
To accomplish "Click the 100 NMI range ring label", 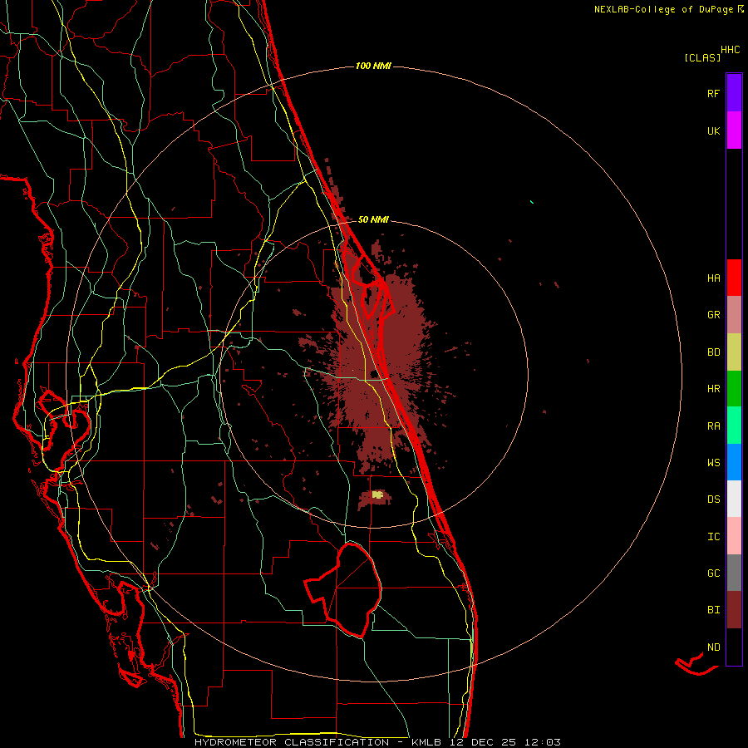I will coord(373,66).
